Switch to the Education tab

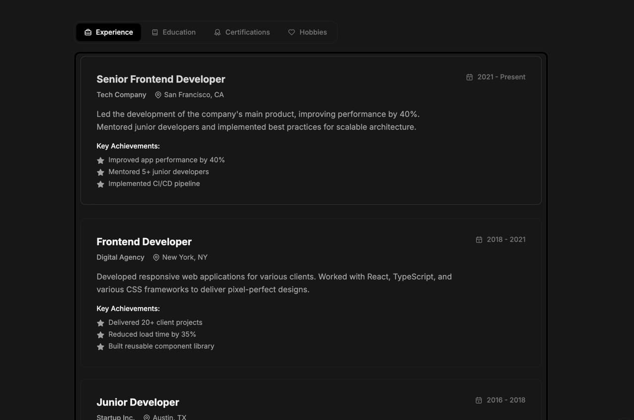tap(174, 32)
